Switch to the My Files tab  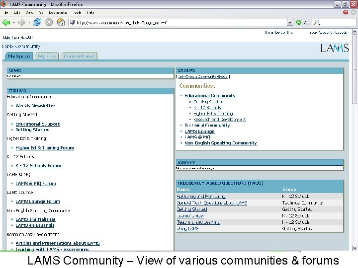pos(47,56)
